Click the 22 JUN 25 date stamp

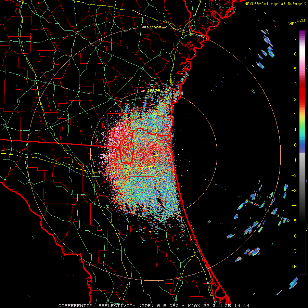(x=218, y=306)
